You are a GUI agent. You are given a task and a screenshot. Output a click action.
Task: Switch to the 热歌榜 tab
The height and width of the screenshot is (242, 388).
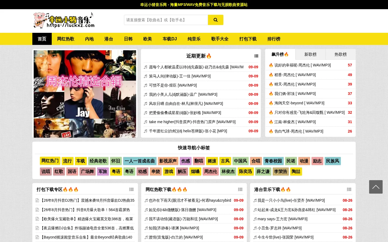click(341, 54)
